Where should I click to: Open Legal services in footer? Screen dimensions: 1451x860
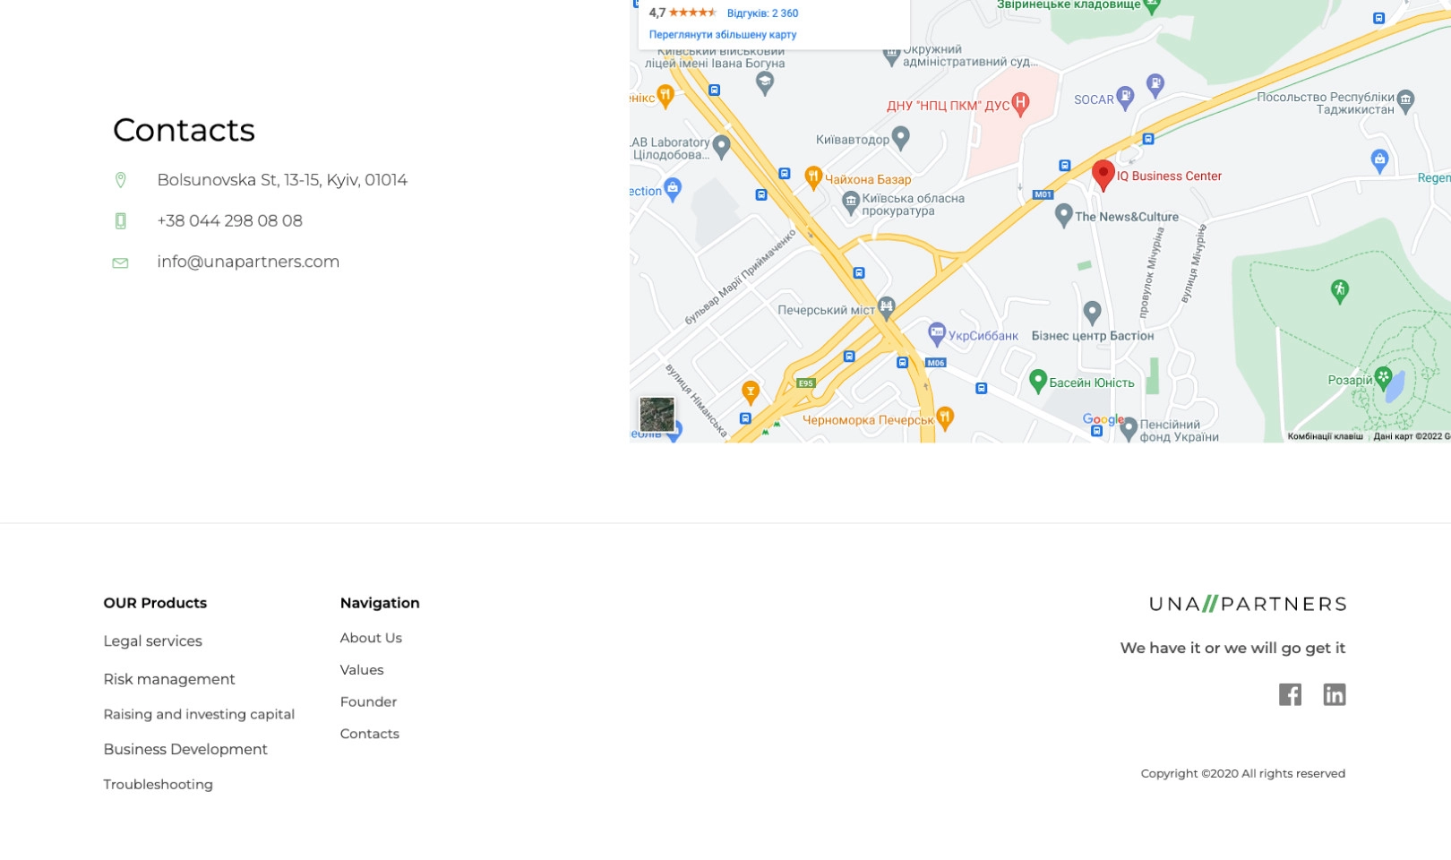point(152,641)
